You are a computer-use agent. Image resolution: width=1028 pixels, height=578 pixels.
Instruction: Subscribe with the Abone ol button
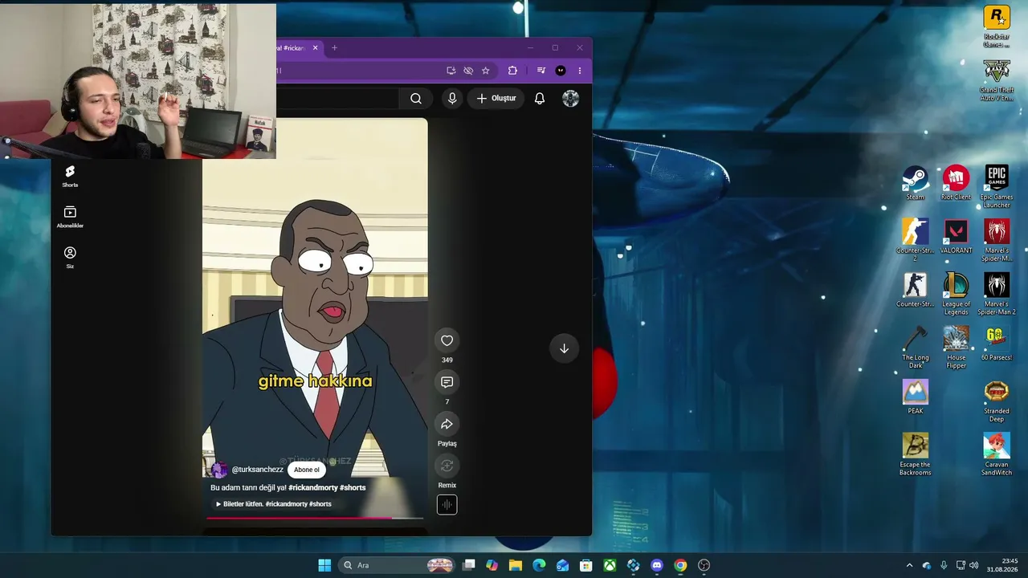(x=307, y=470)
